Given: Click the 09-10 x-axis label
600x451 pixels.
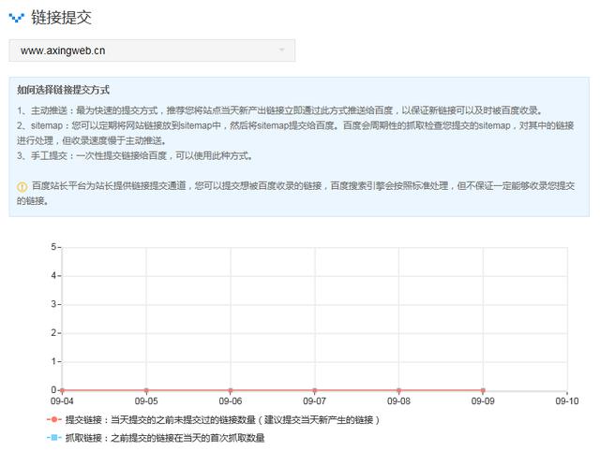Looking at the screenshot, I should click(567, 401).
